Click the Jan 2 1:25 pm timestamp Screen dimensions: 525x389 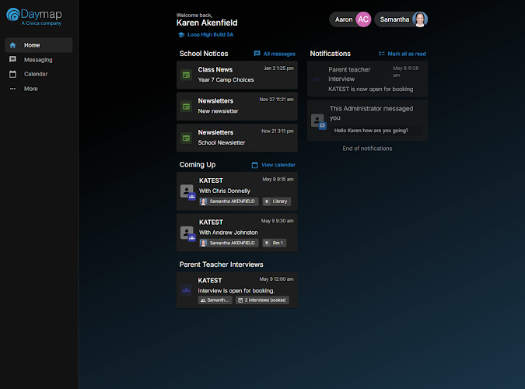point(278,68)
